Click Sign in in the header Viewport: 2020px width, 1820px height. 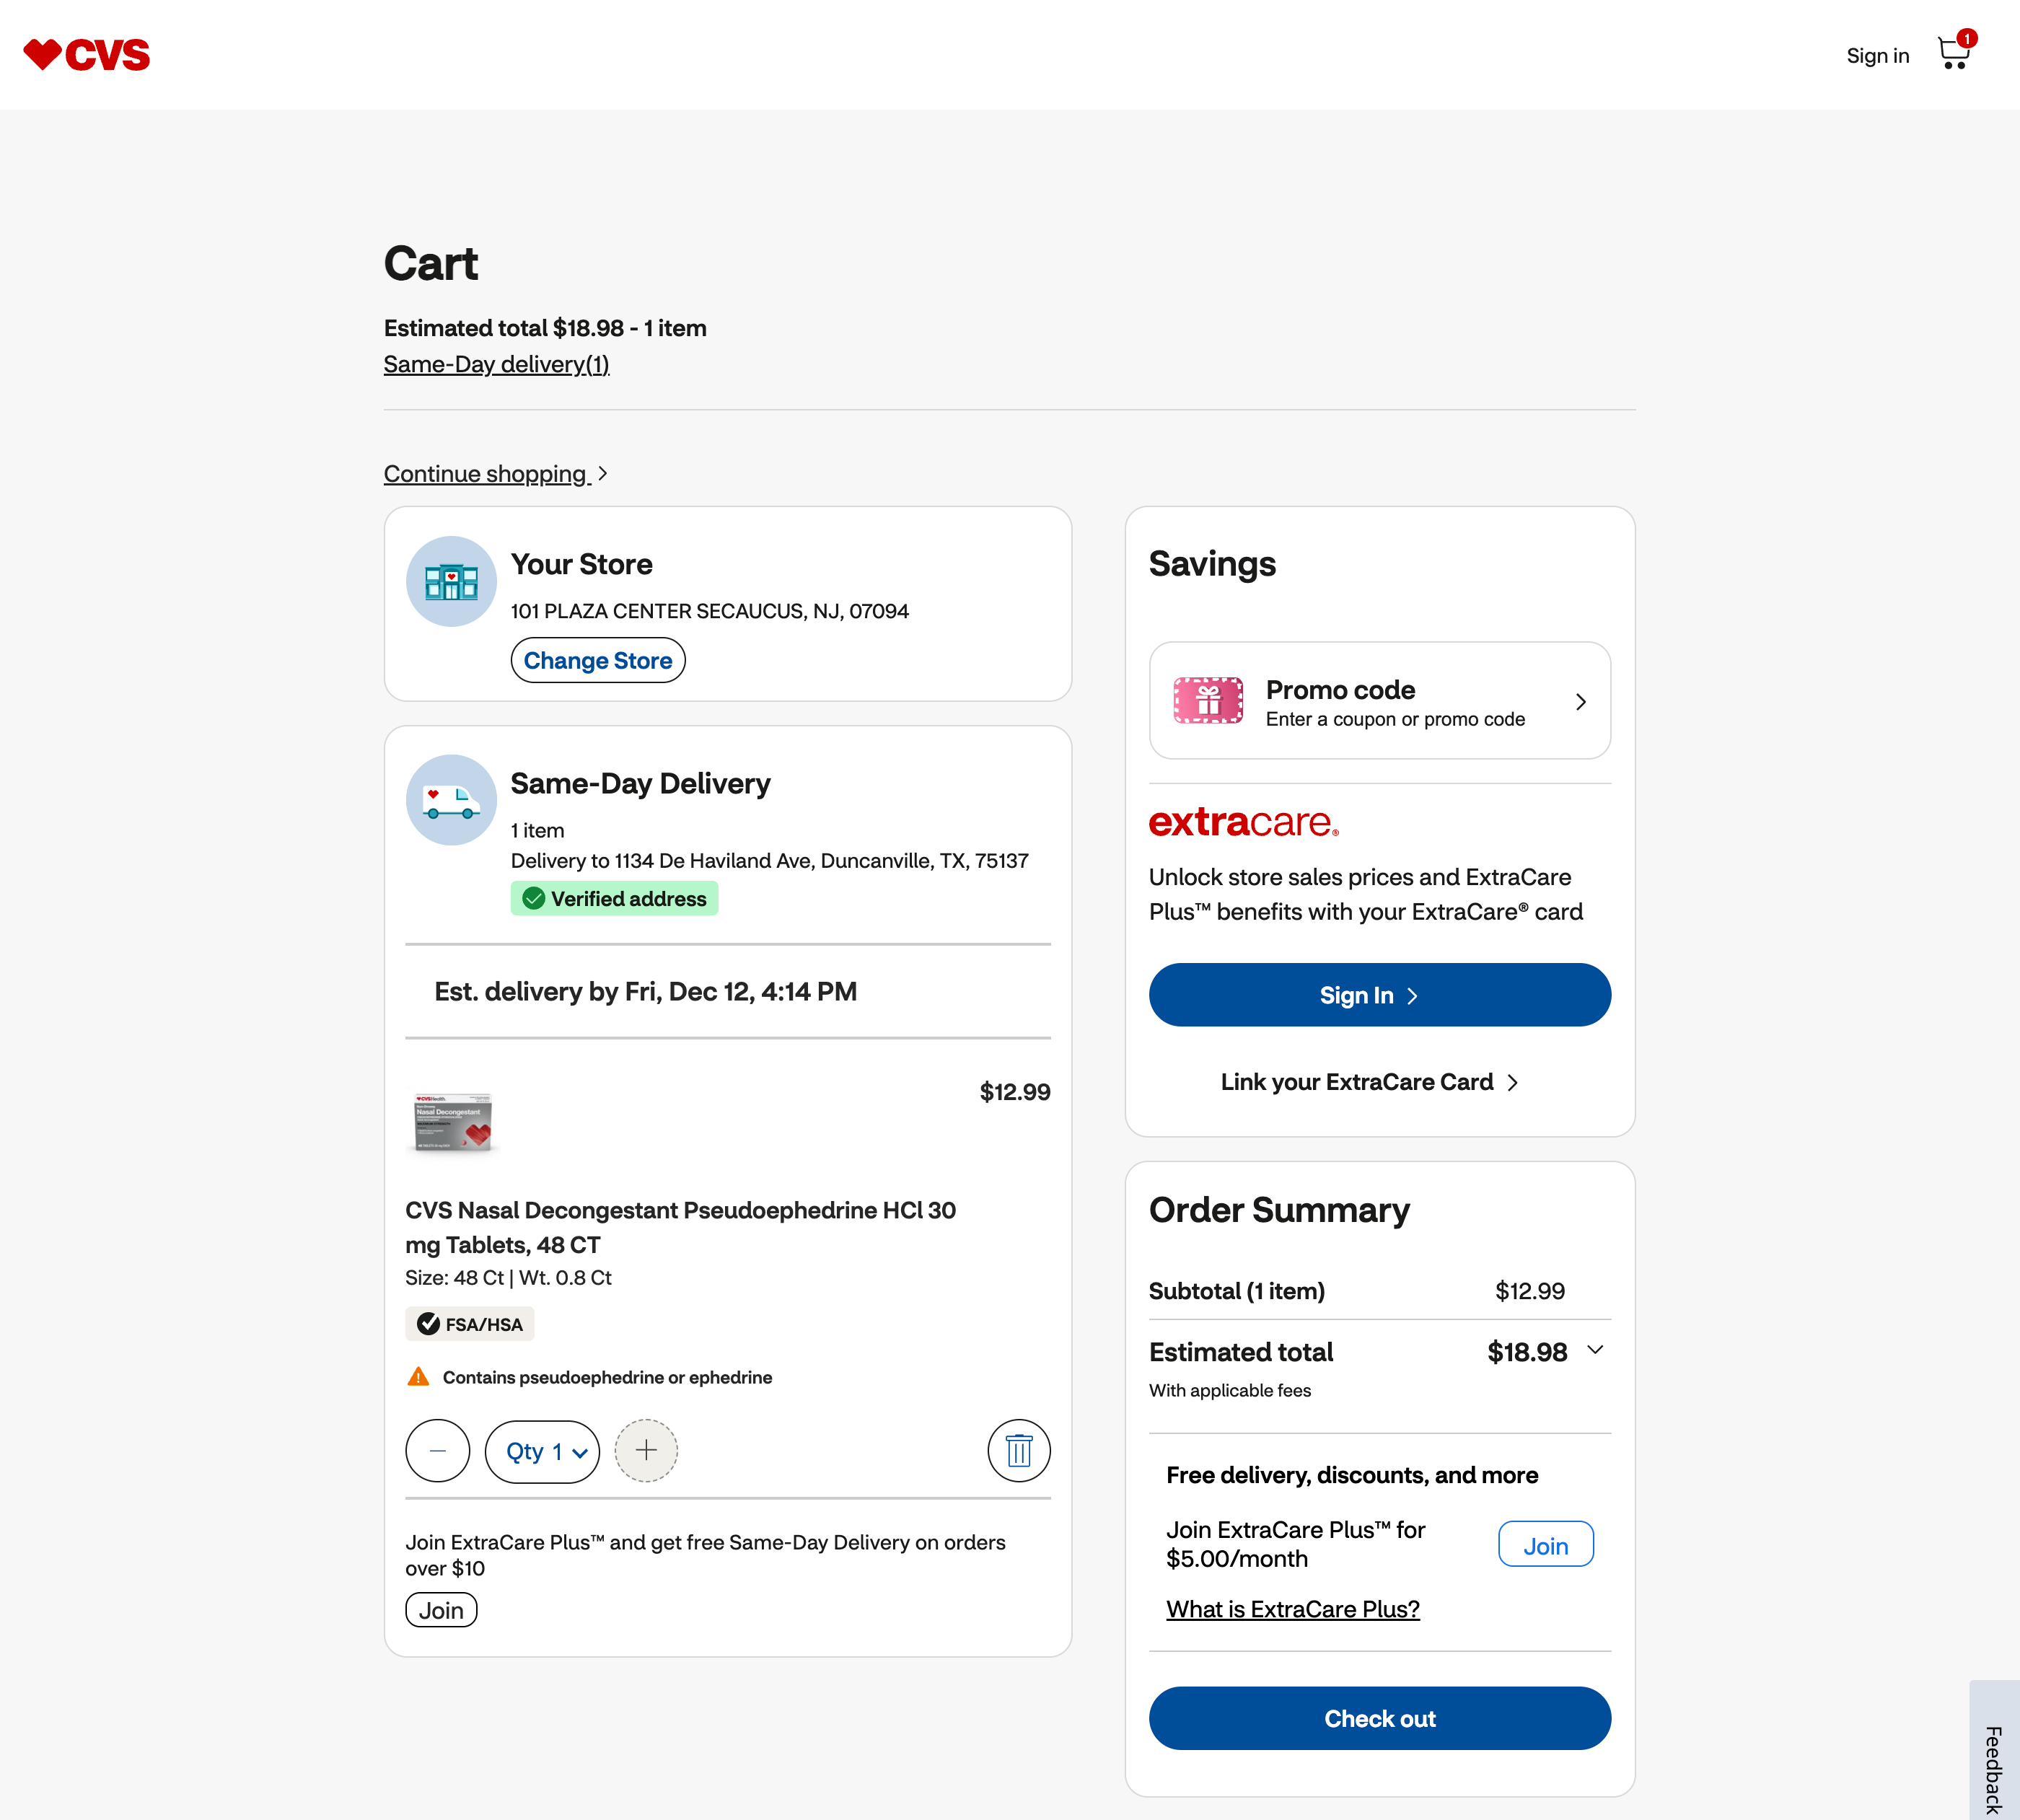coord(1877,56)
